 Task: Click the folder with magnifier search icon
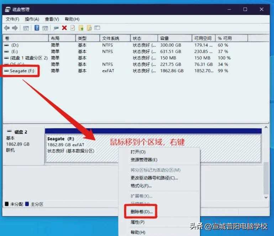click(89, 28)
